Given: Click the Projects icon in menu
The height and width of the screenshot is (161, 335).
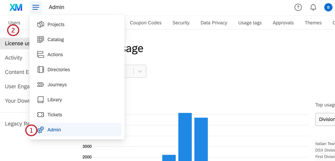Looking at the screenshot, I should point(41,24).
